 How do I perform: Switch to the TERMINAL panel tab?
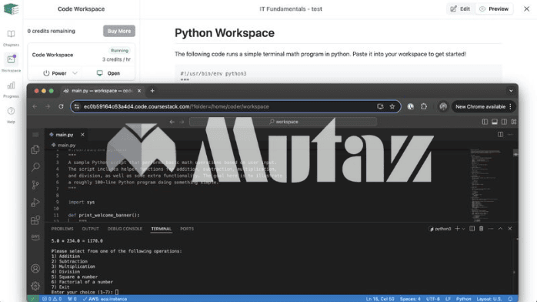[x=162, y=229]
